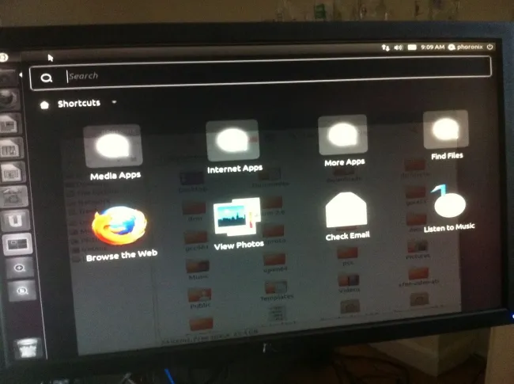Click the Shortcuts home icon
This screenshot has height=384, width=514.
point(44,104)
